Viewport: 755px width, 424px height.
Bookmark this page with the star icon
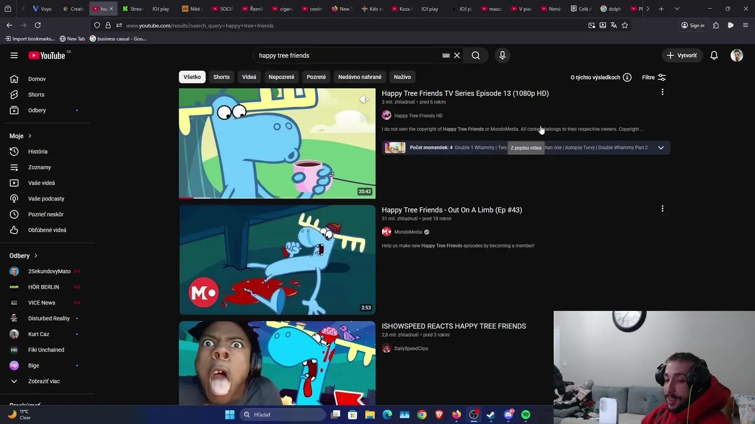[x=625, y=25]
